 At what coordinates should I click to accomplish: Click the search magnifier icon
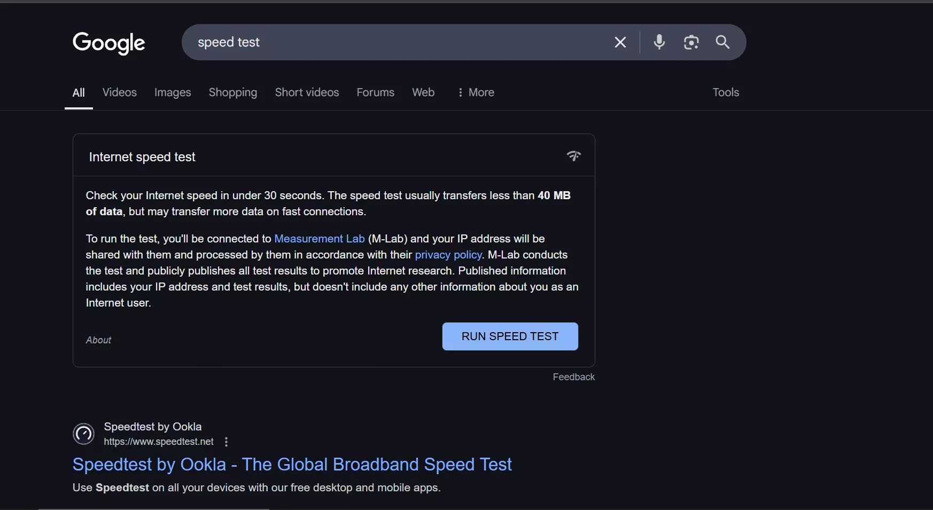coord(722,42)
